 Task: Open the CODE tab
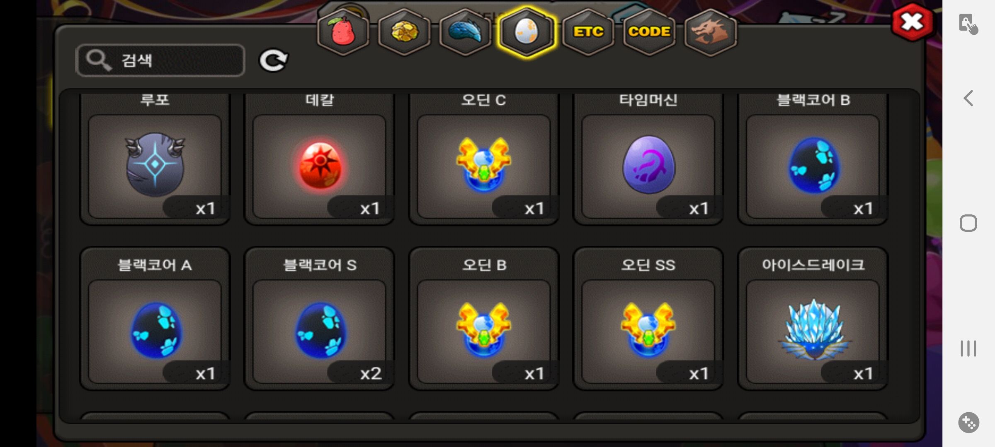pos(649,32)
